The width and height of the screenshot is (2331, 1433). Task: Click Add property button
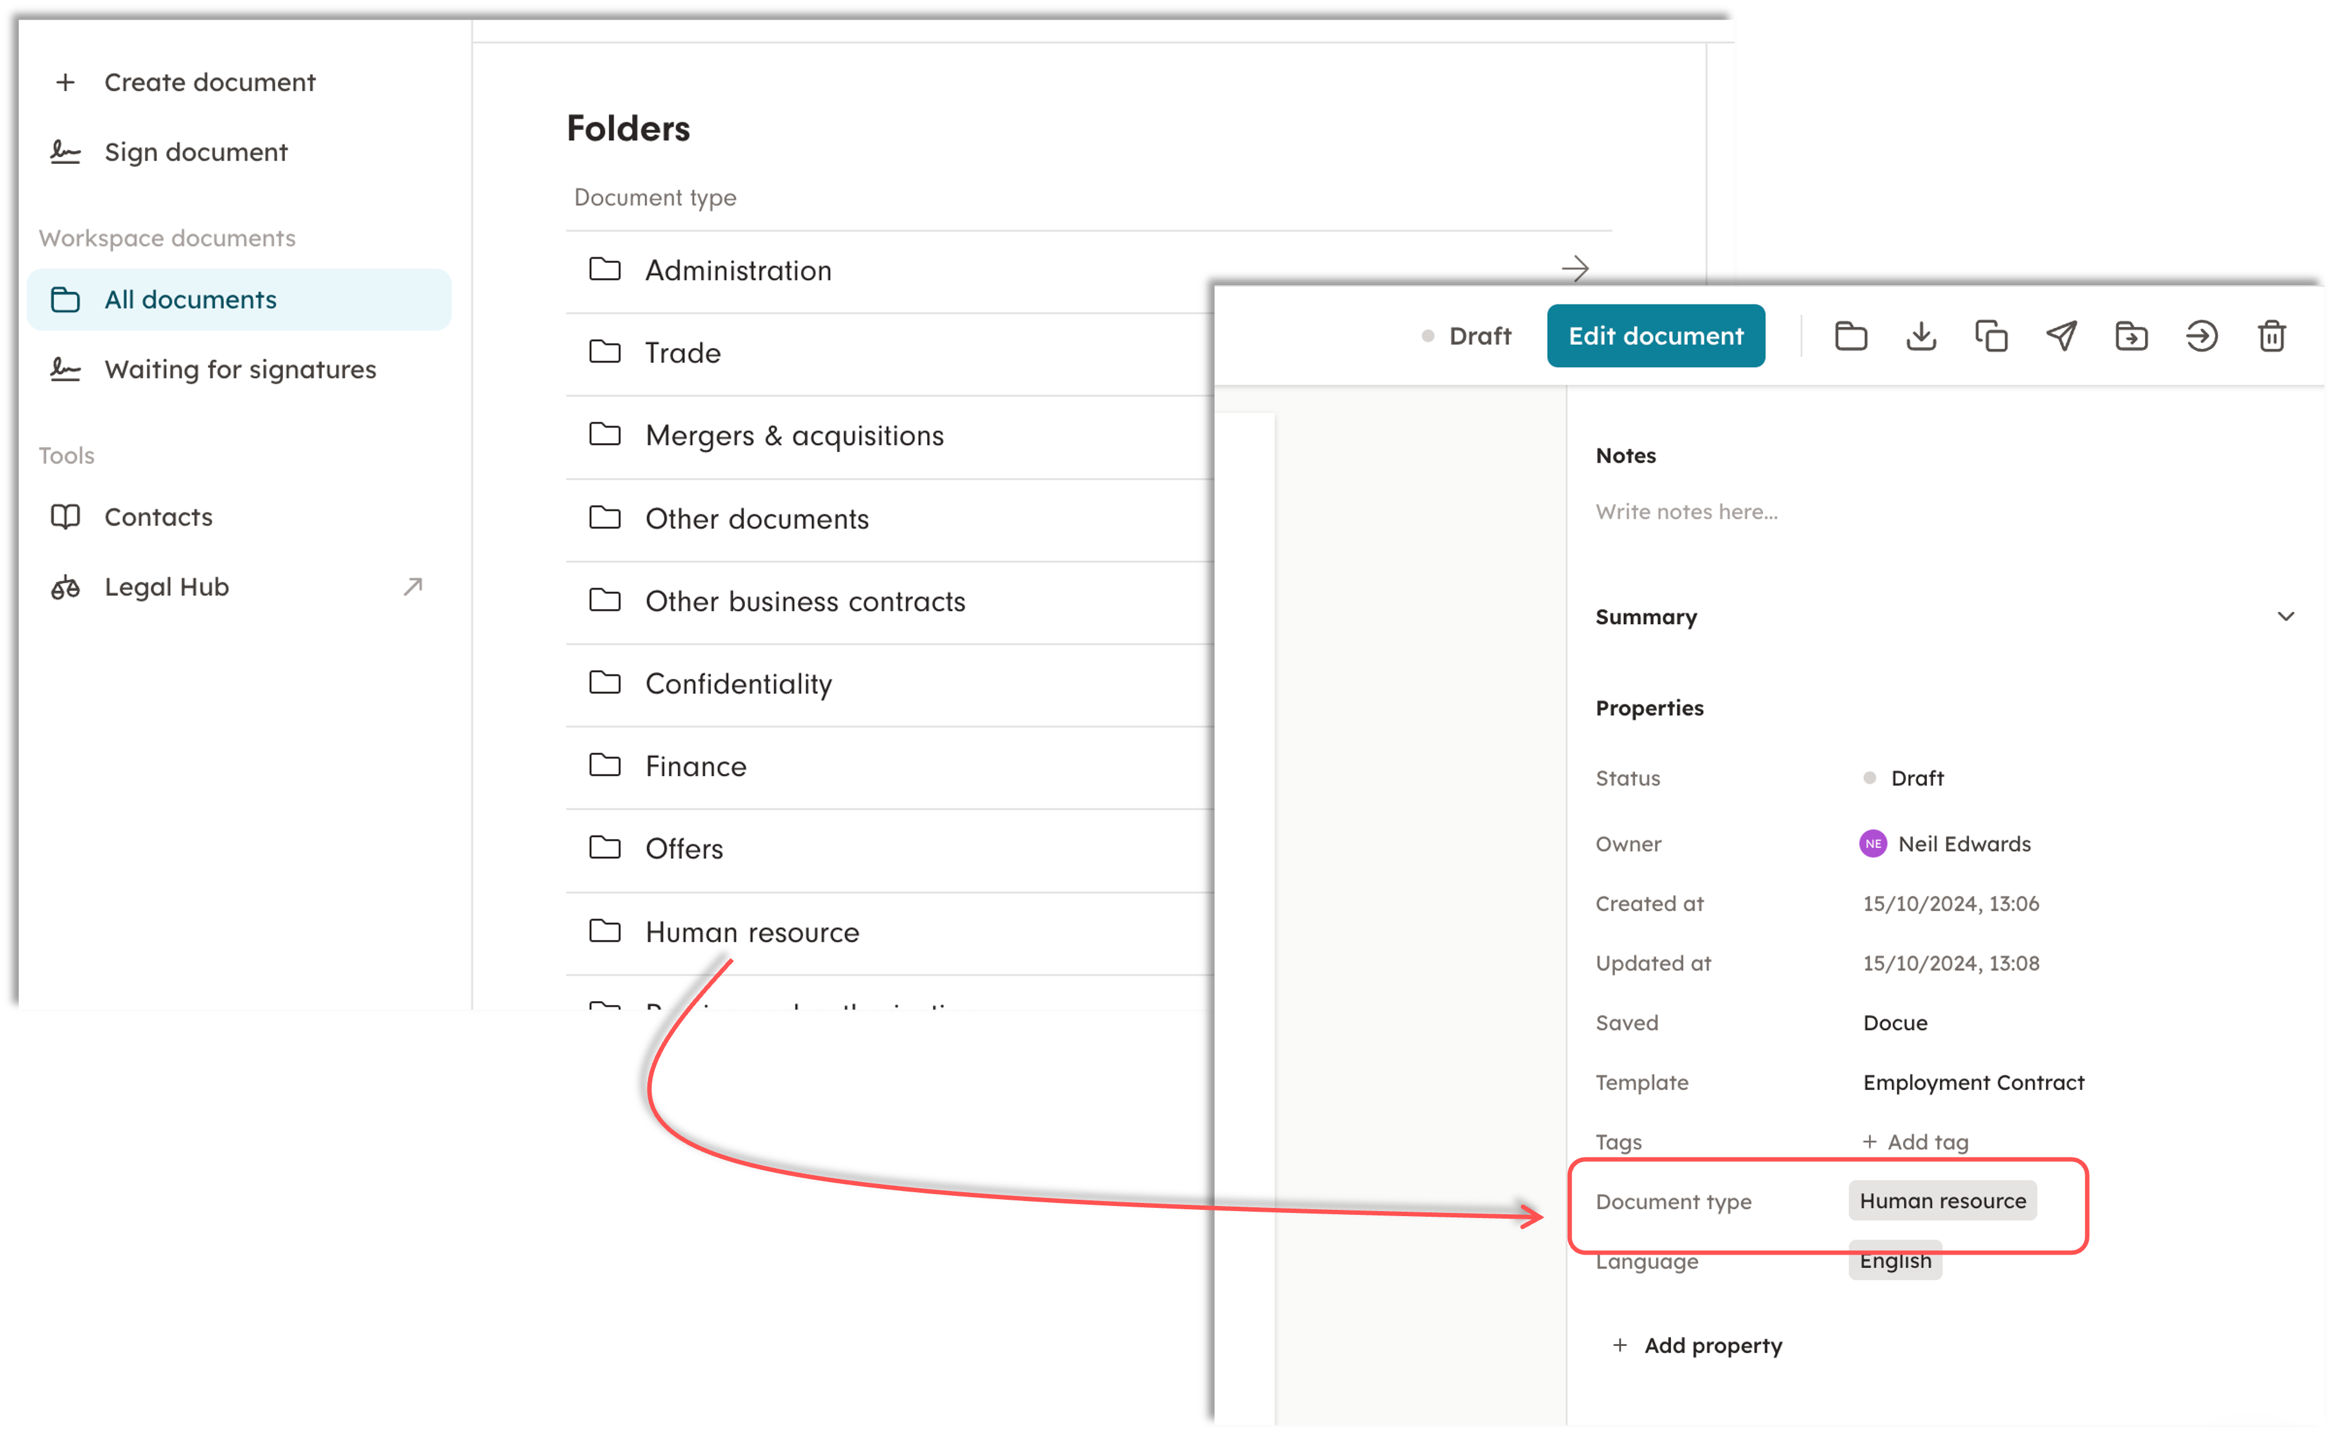click(x=1698, y=1346)
